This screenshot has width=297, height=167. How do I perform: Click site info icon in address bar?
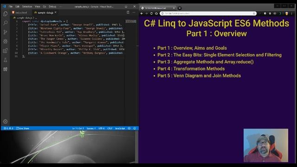[162, 13]
